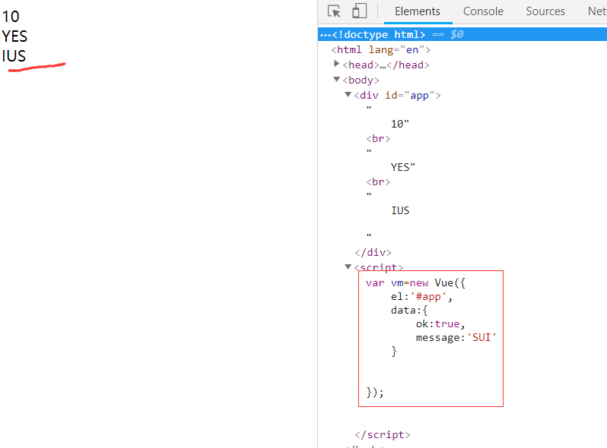The image size is (607, 448).
Task: Click the ellipsis before the doctype line
Action: (x=325, y=34)
